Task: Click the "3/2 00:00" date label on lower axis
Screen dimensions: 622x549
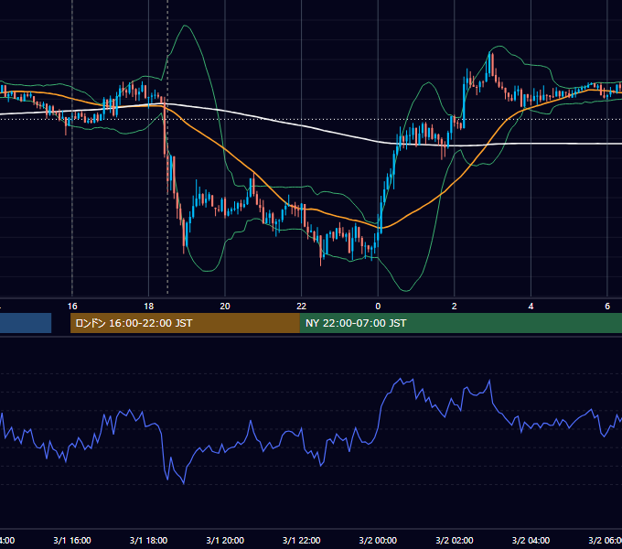Action: 378,540
